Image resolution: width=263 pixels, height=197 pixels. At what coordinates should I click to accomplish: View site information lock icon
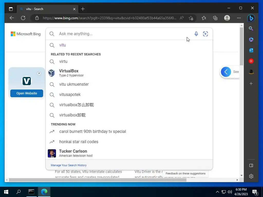(37, 18)
